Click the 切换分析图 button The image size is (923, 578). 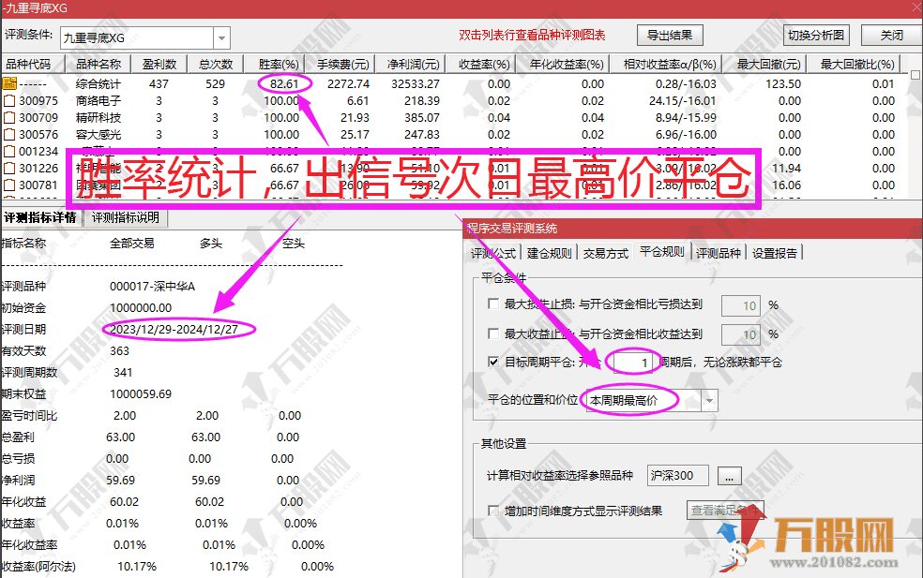816,36
